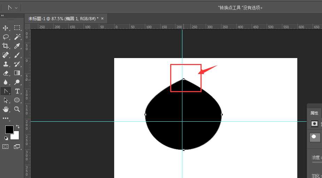Toggle Quick Mask mode
Screen dimensions: 322x178
point(6,147)
